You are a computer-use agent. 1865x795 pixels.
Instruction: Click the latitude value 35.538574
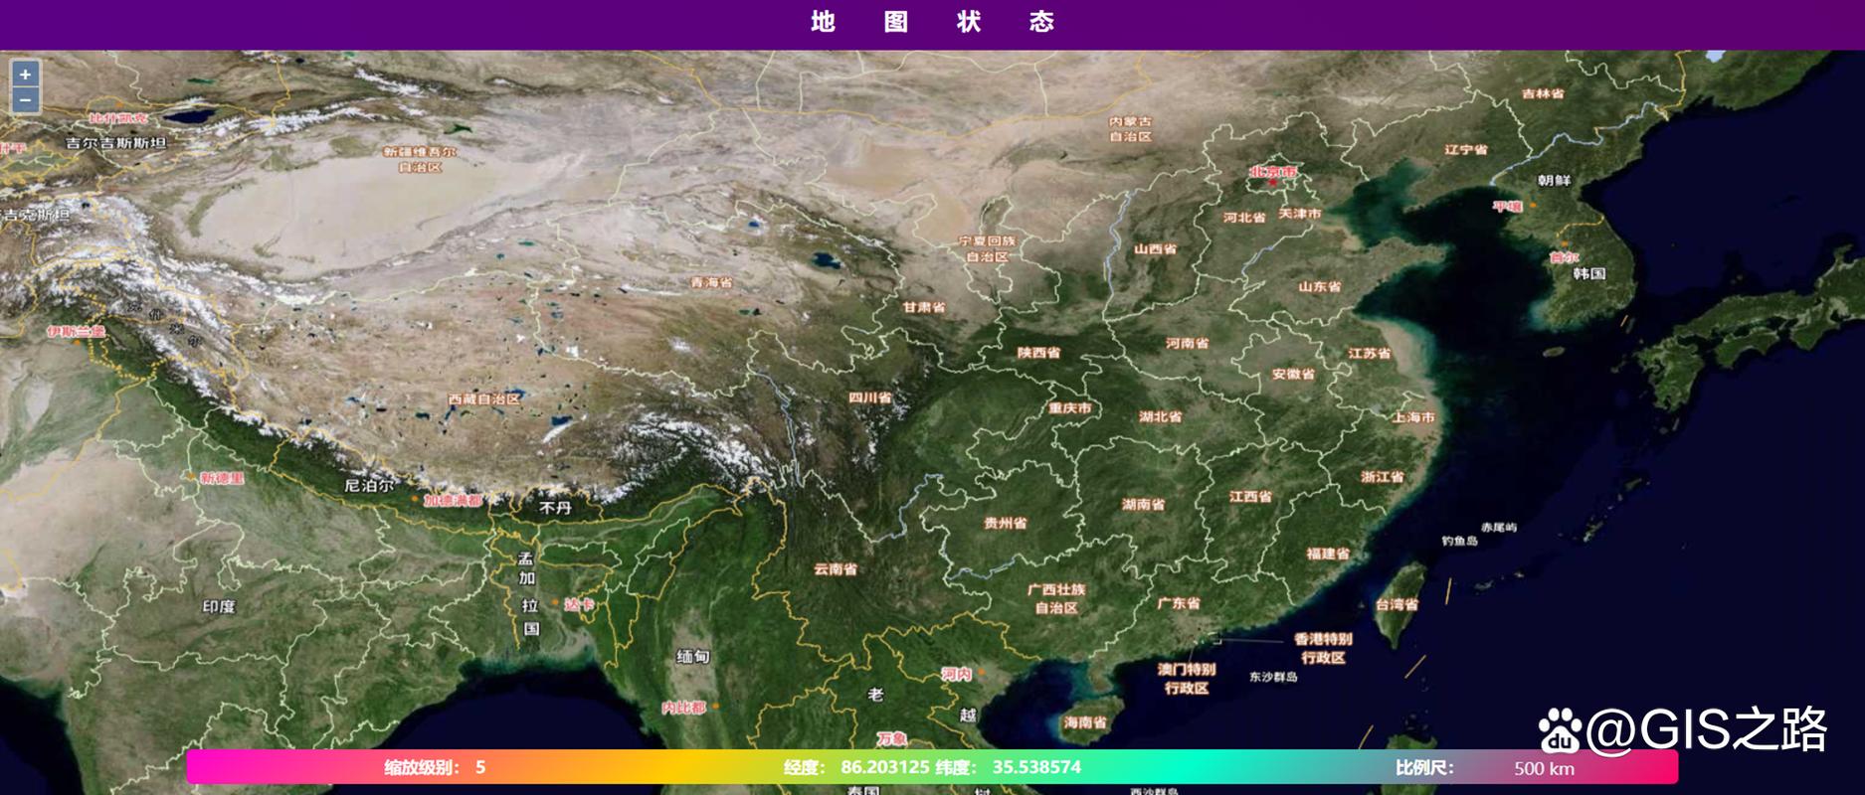(1036, 767)
